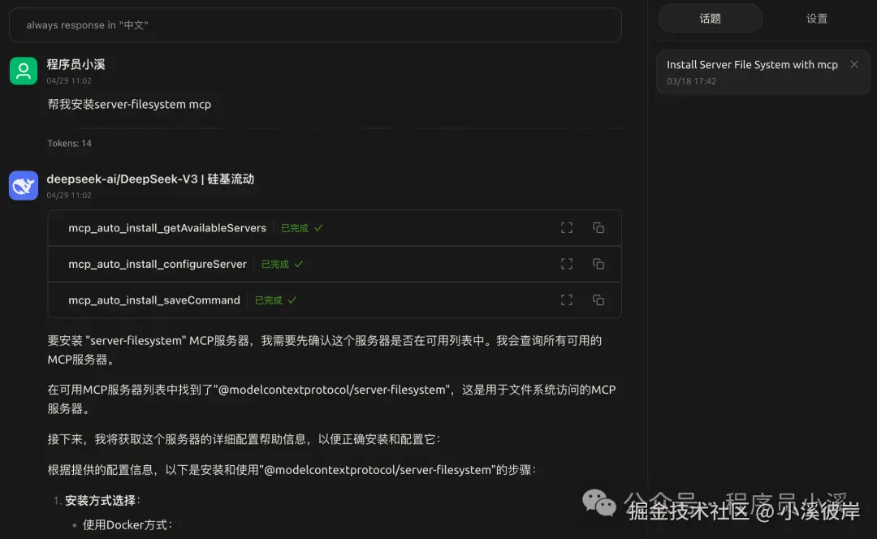The image size is (877, 539).
Task: Toggle the mcp_auto_install_getAvailableServers row
Action: (x=335, y=228)
